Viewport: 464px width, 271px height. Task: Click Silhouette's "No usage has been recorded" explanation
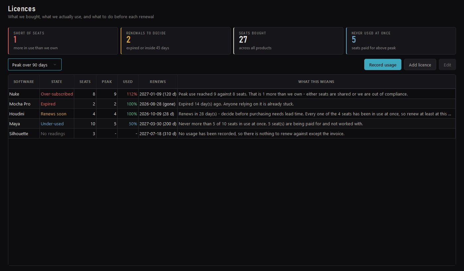tap(317, 134)
